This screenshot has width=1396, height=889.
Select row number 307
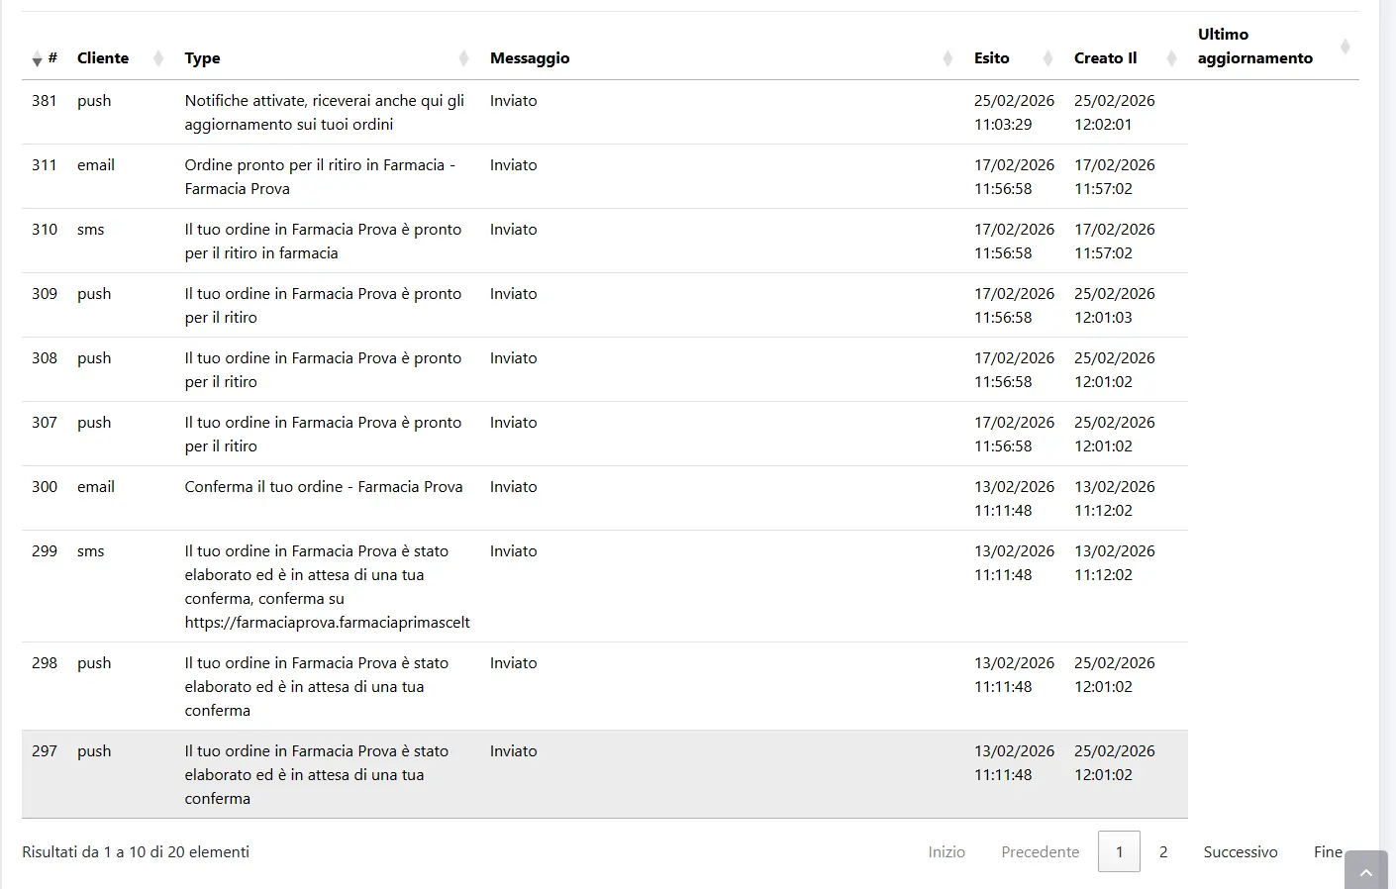tap(45, 423)
